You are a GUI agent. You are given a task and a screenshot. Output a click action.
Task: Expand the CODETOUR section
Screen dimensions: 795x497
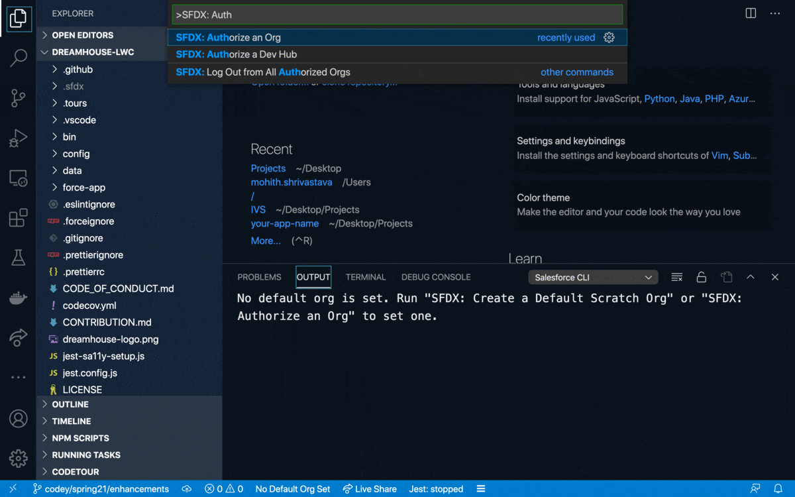pos(129,472)
